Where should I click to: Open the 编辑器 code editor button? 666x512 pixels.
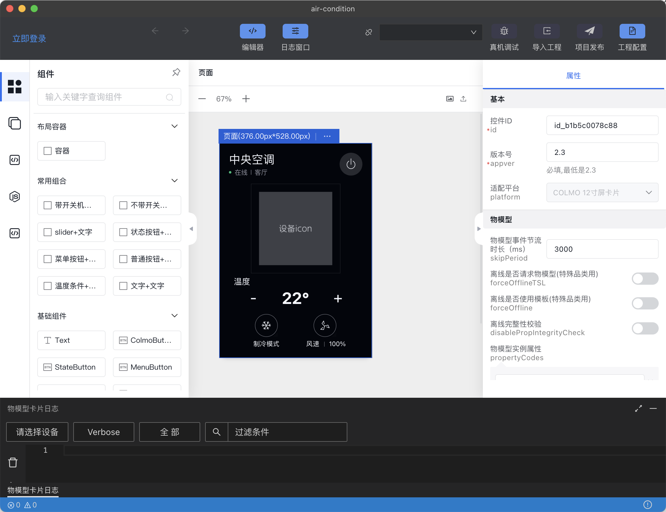click(252, 31)
